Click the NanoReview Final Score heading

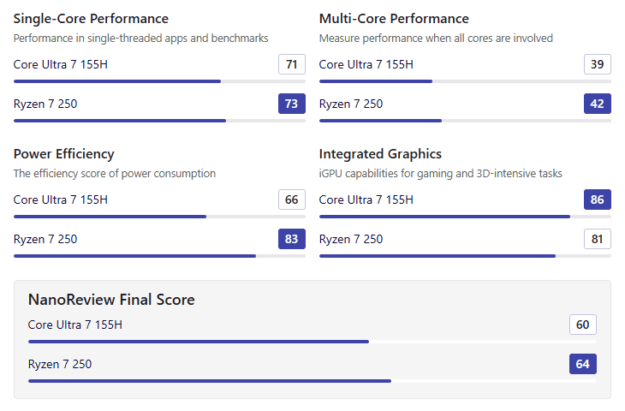coord(111,300)
